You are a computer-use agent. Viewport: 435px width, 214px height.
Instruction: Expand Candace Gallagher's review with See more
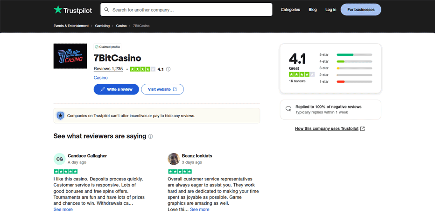click(63, 209)
